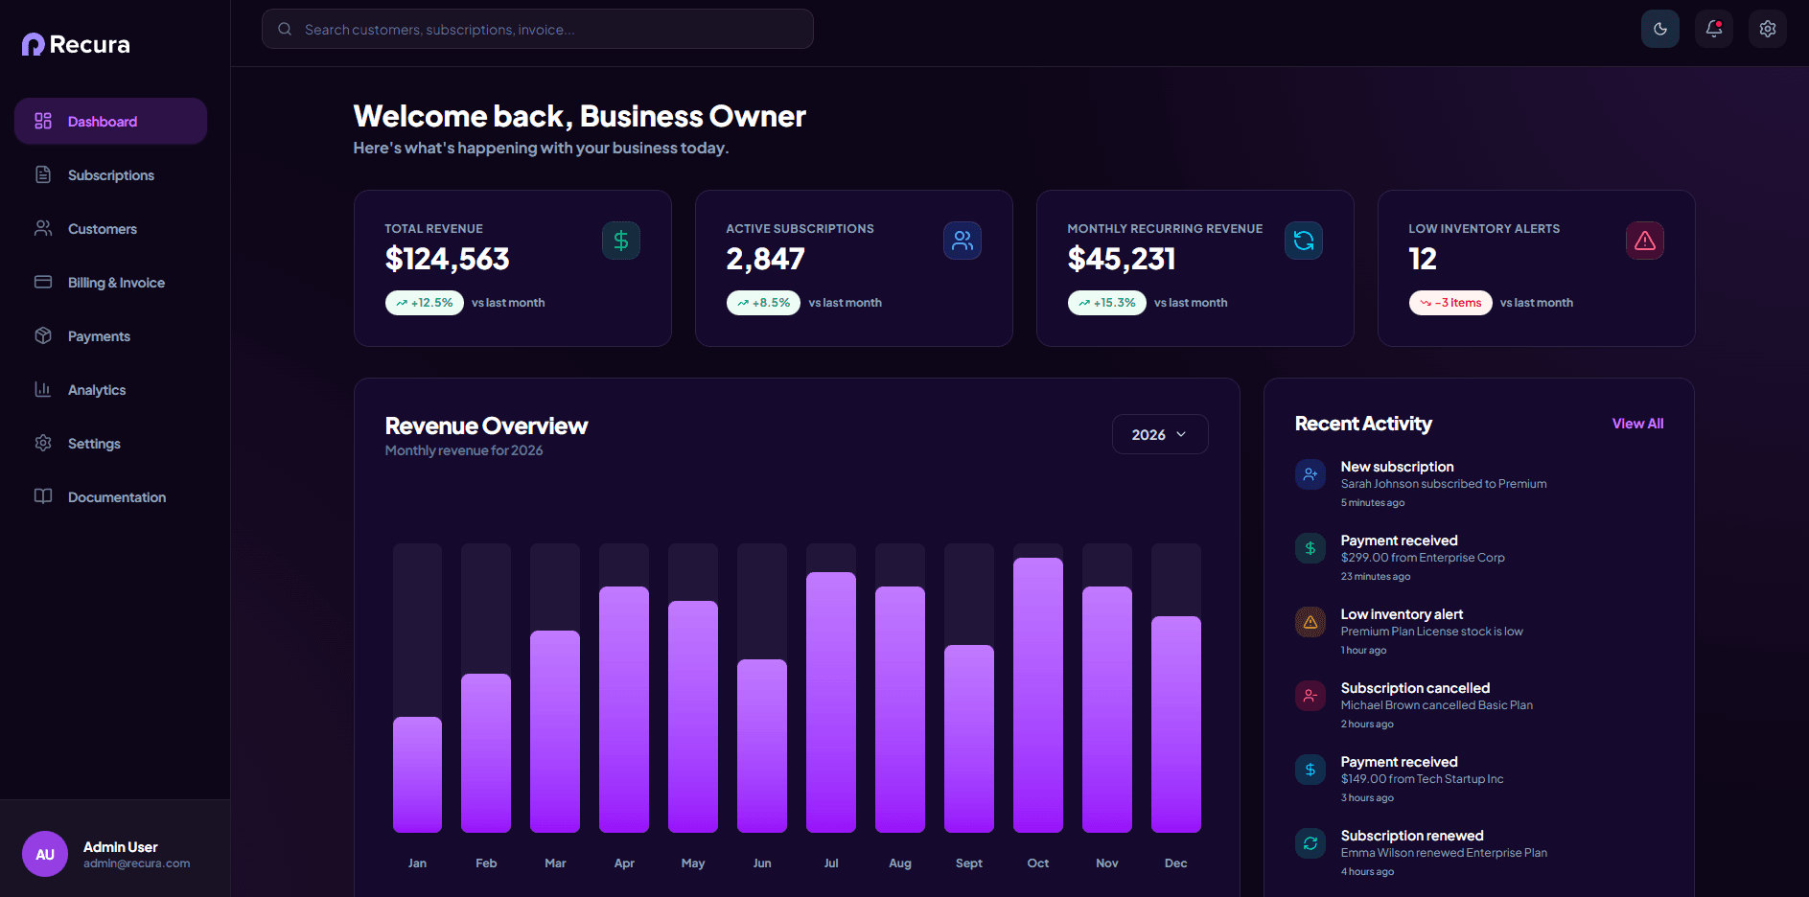This screenshot has width=1809, height=897.
Task: Click the July revenue bar
Action: [831, 702]
